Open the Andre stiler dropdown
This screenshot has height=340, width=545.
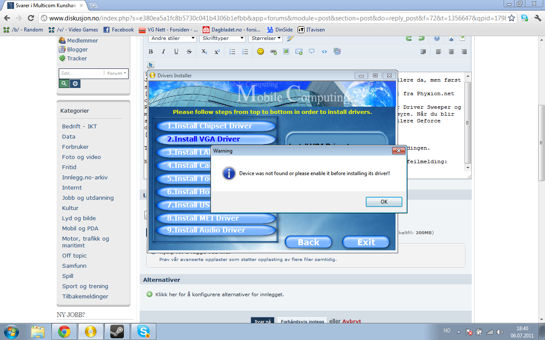point(172,38)
